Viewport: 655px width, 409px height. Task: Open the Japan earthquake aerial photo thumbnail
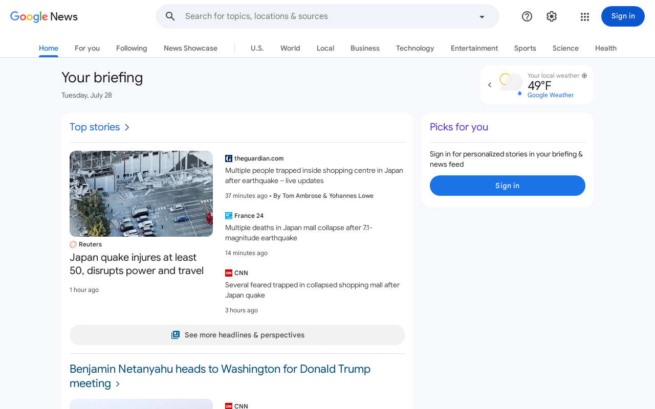point(141,194)
